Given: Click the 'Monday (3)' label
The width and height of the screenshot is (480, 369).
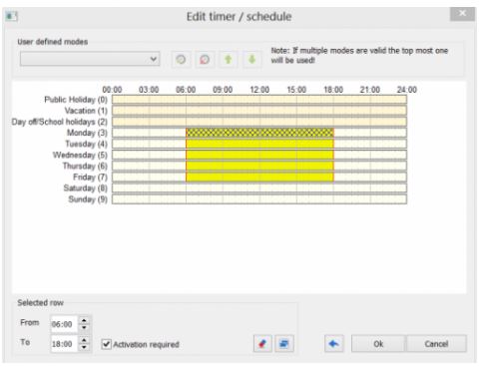Looking at the screenshot, I should 87,133.
